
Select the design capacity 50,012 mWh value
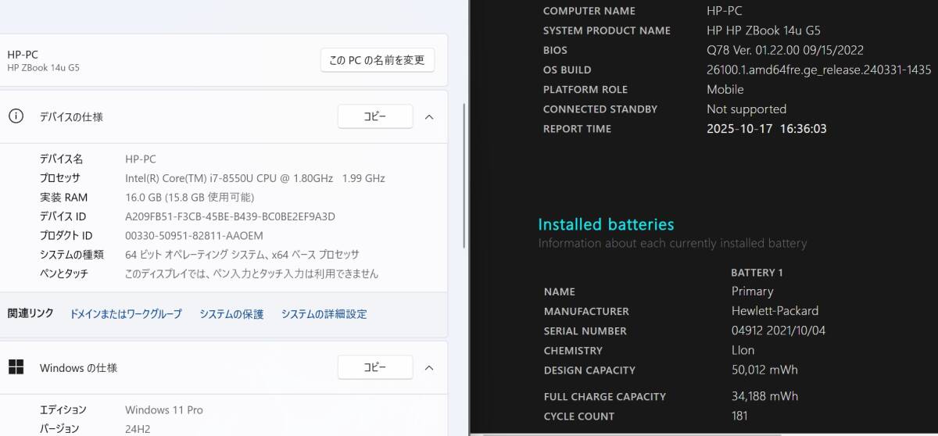click(x=764, y=370)
